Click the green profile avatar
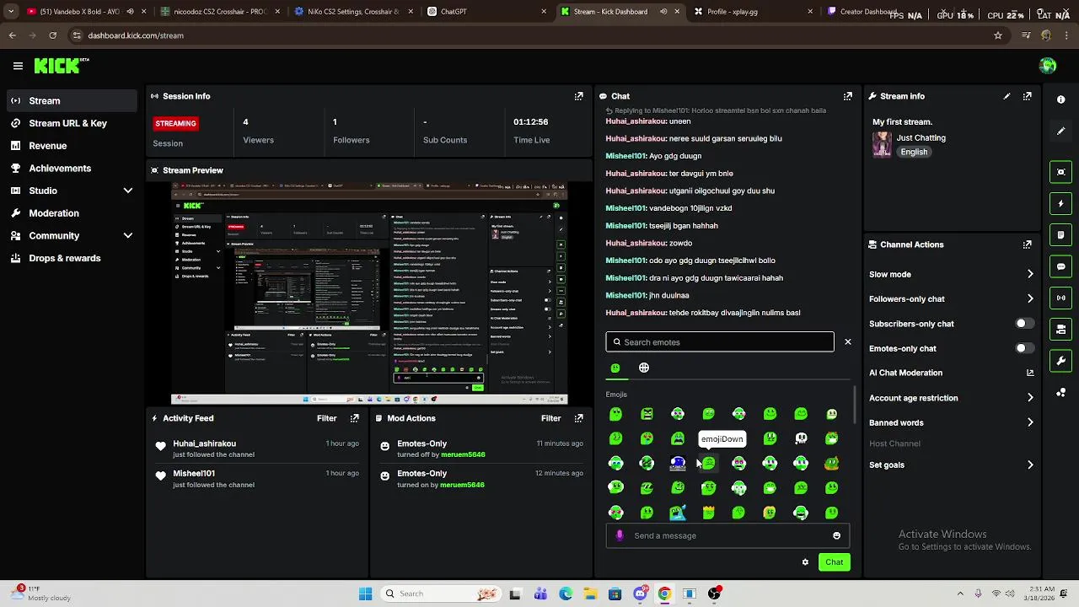1079x607 pixels. coord(1048,66)
